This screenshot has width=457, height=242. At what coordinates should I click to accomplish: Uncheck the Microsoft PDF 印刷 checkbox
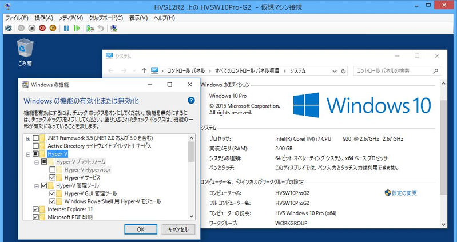35,217
